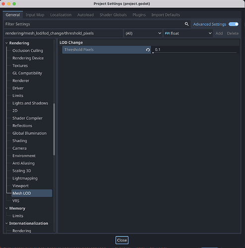Collapse the Internationalization section
245x248 pixels.
6,223
